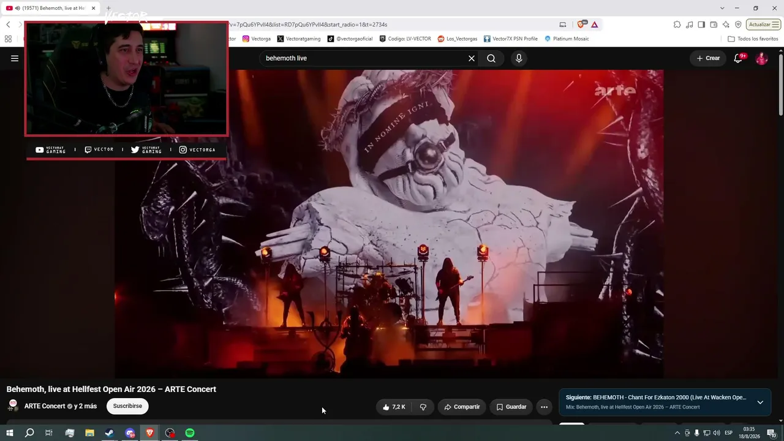
Task: Open the Brave Wallet icon
Action: 714,24
